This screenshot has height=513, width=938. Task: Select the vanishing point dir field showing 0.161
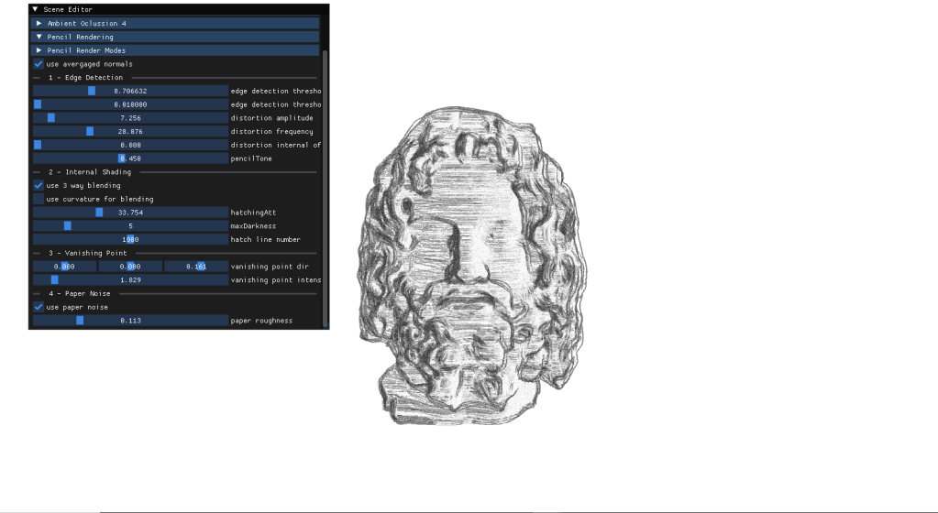[x=195, y=267]
